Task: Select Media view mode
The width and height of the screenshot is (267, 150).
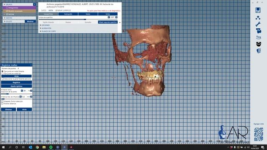Action: [88, 14]
